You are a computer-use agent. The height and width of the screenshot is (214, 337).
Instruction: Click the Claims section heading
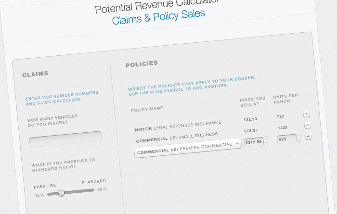[x=35, y=74]
